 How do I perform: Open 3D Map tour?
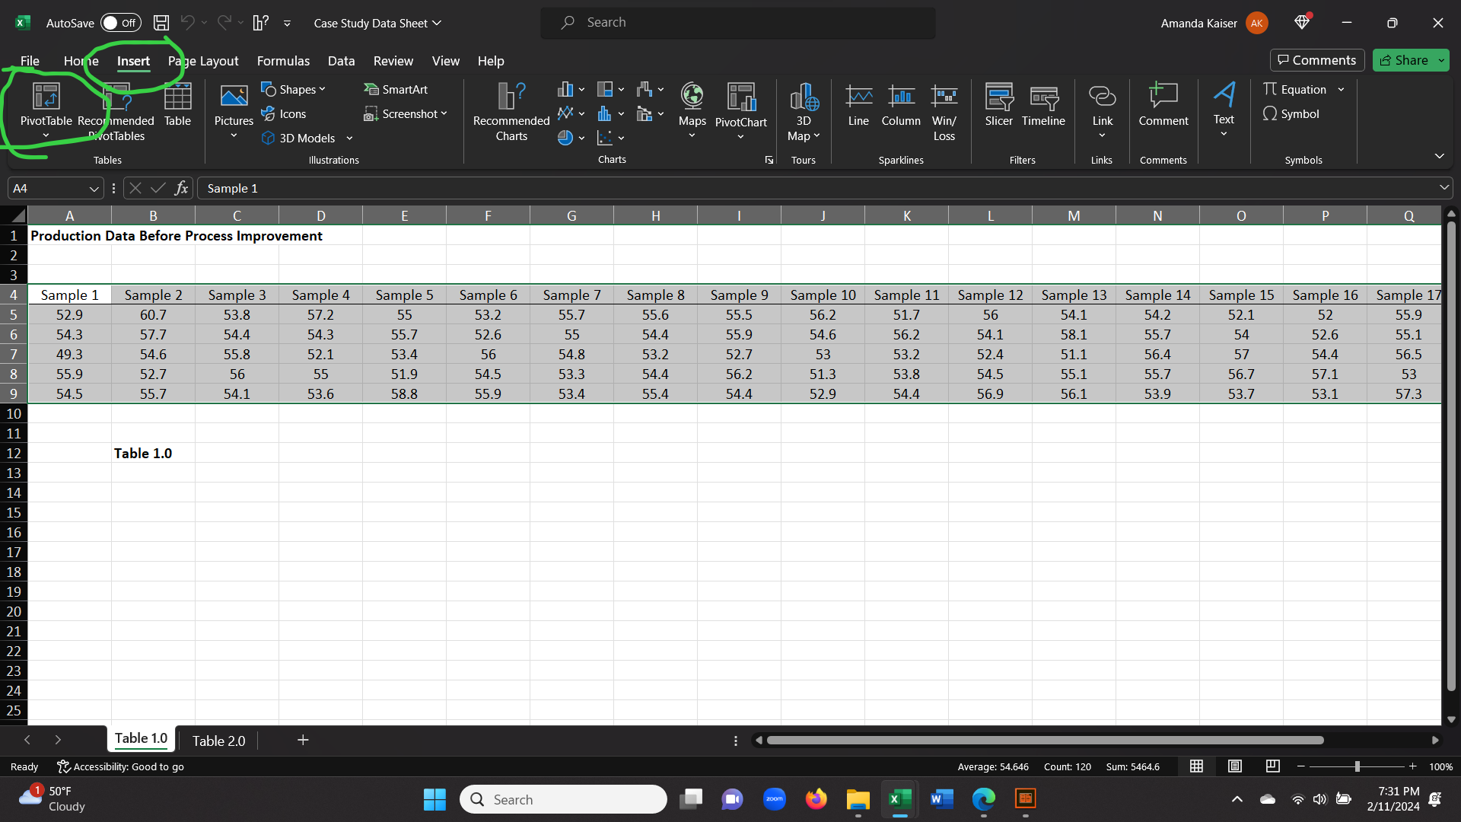click(804, 111)
